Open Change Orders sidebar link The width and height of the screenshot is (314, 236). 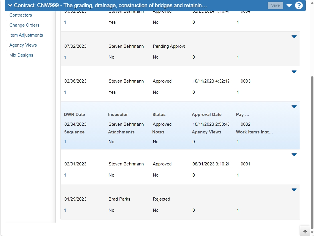coord(24,25)
